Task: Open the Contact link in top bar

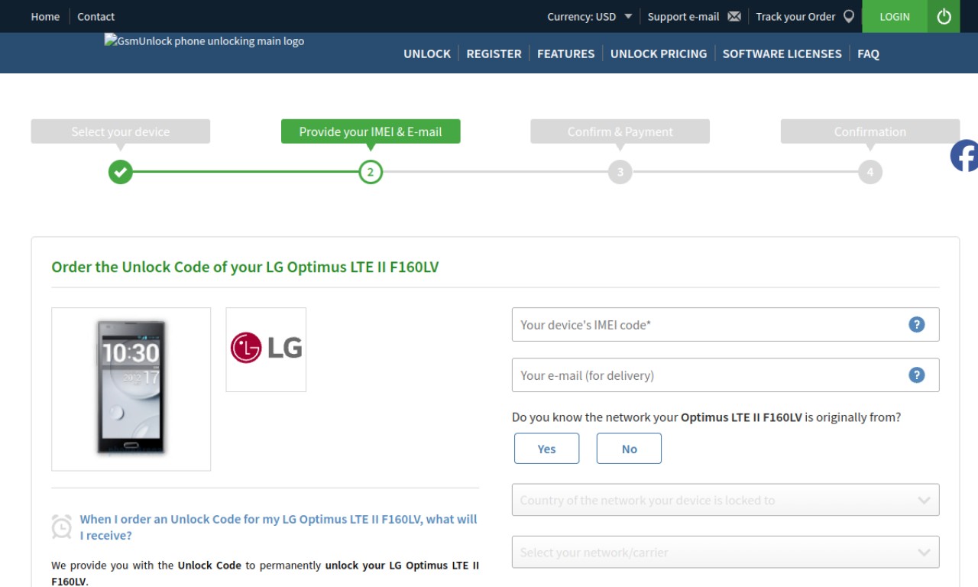Action: (x=96, y=16)
